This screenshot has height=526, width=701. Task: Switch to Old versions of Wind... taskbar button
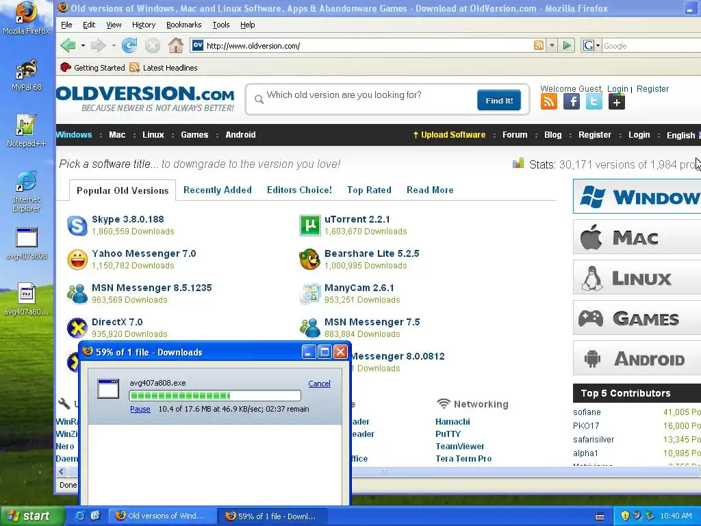pyautogui.click(x=162, y=516)
